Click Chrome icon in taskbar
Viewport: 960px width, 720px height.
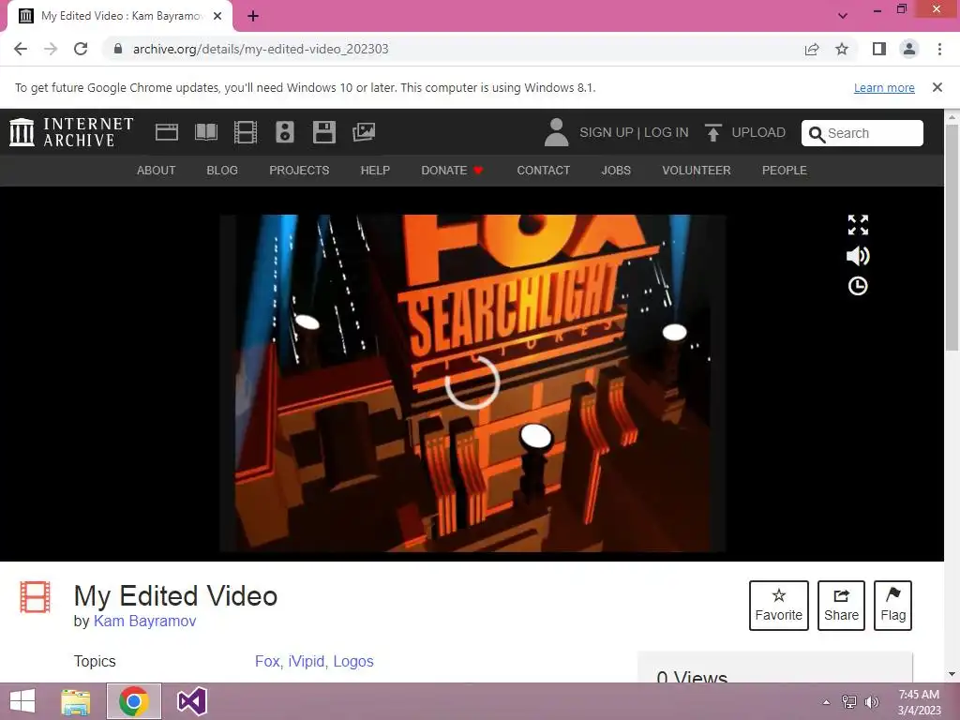tap(134, 701)
